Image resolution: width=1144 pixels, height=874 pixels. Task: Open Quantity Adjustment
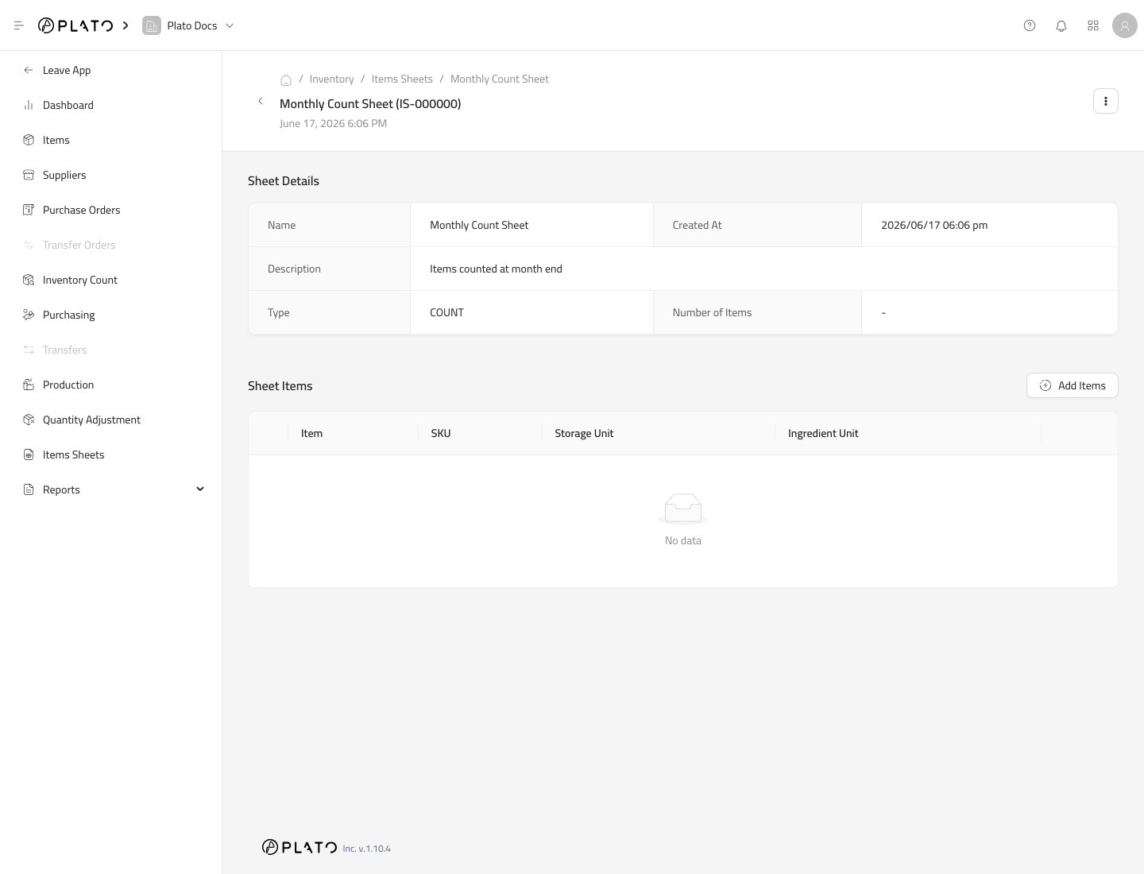[111, 420]
